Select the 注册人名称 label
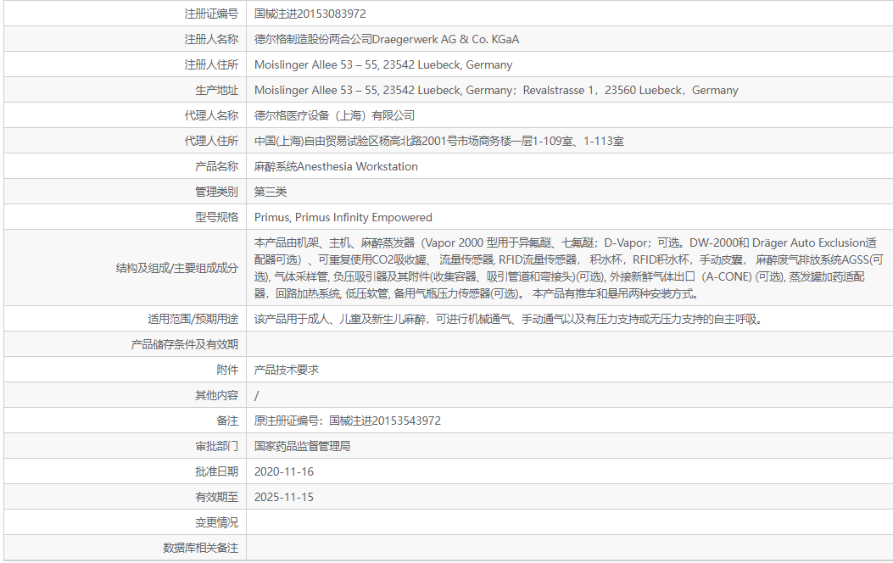Screen dimensions: 893x563 coord(210,39)
